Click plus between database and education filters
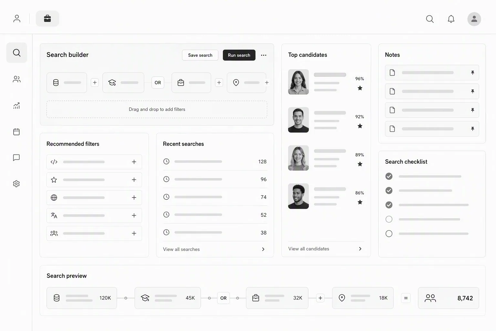This screenshot has height=331, width=496. [95, 83]
